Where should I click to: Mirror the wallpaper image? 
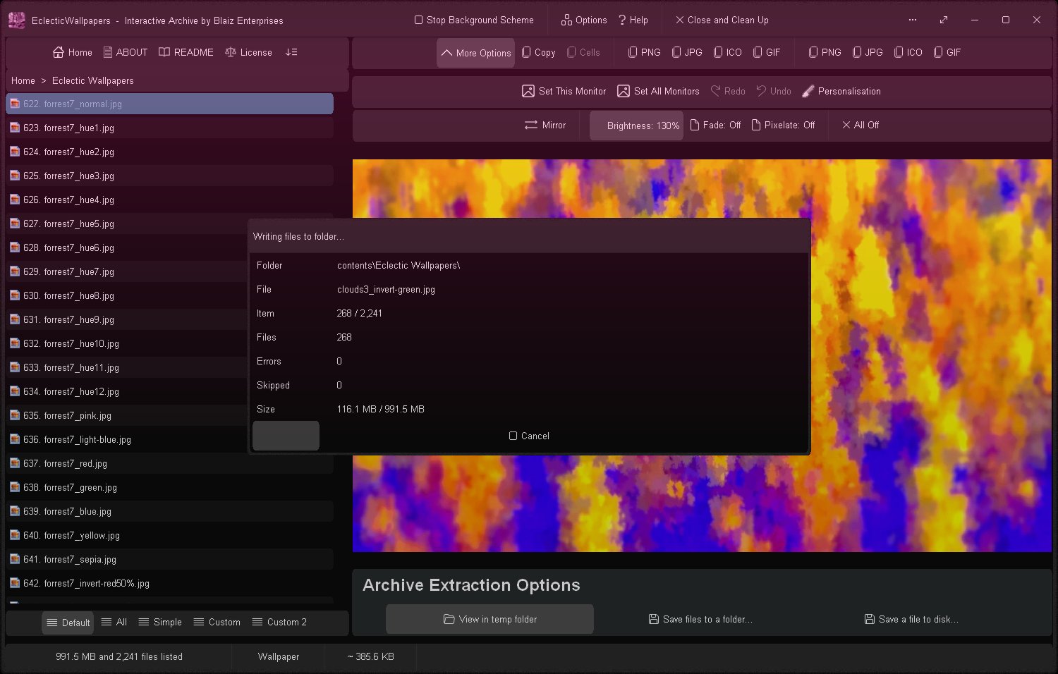tap(545, 125)
